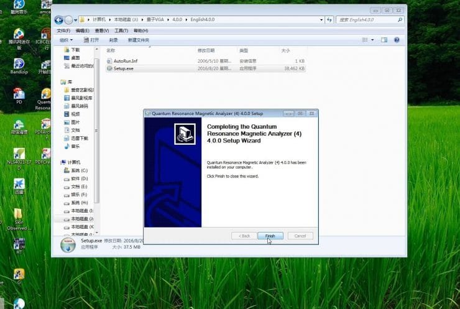The width and height of the screenshot is (460, 309).
Task: Open the 工具(T) menu
Action: point(121,30)
